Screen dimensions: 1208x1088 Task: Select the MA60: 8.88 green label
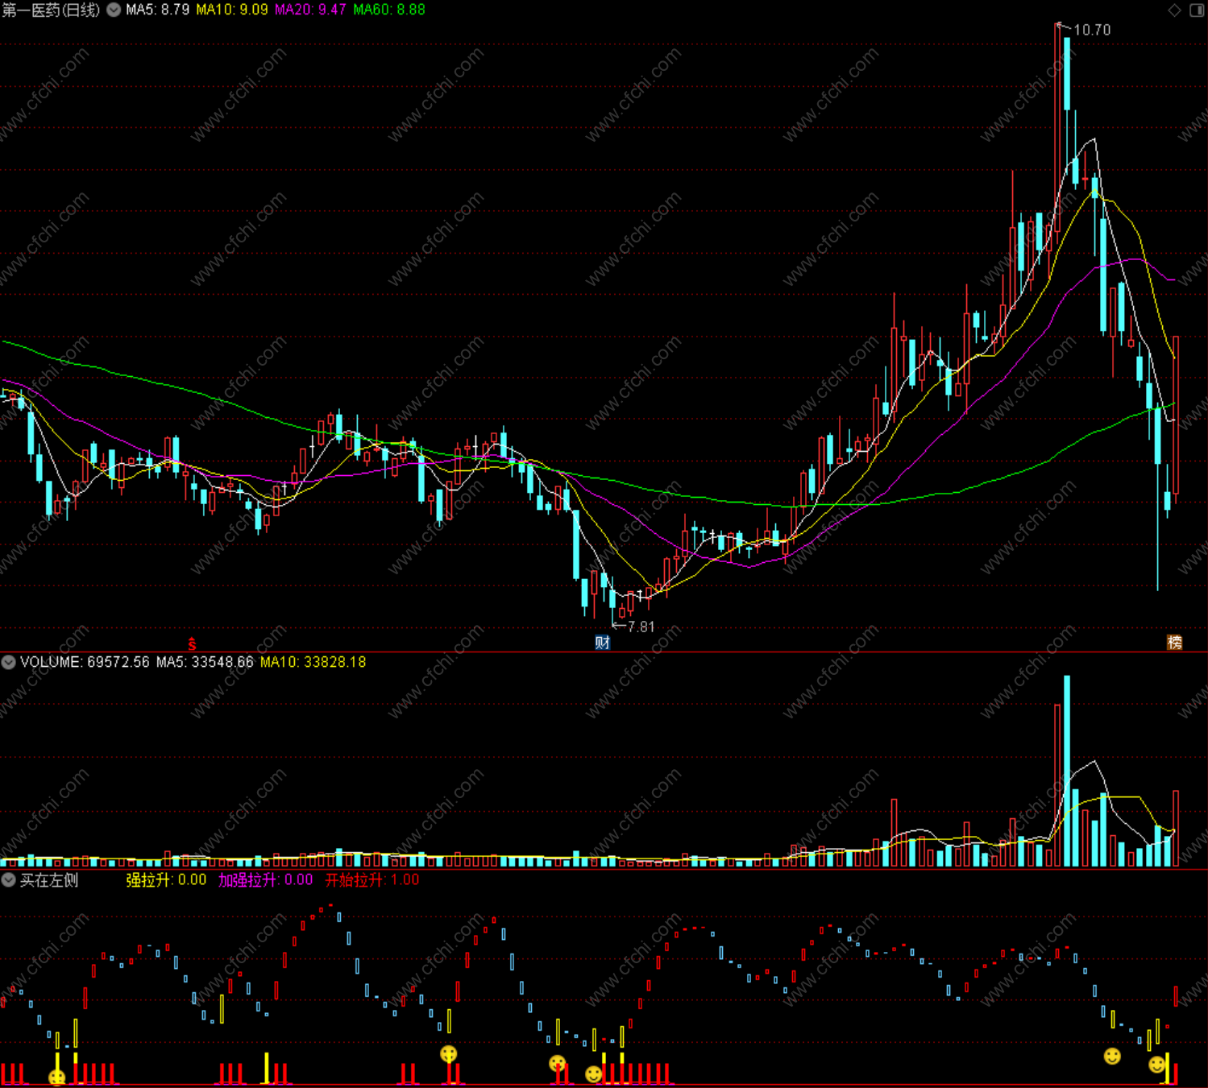tap(389, 10)
